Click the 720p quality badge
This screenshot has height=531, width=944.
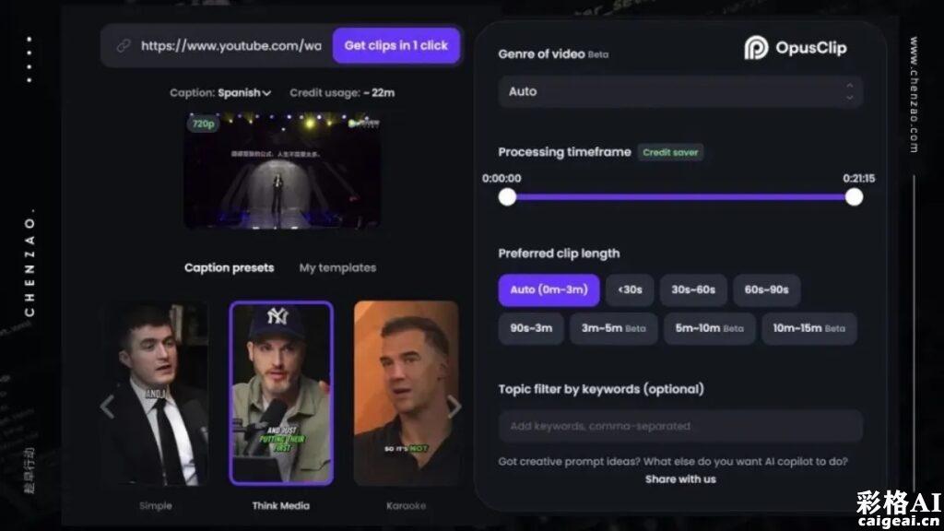coord(203,123)
